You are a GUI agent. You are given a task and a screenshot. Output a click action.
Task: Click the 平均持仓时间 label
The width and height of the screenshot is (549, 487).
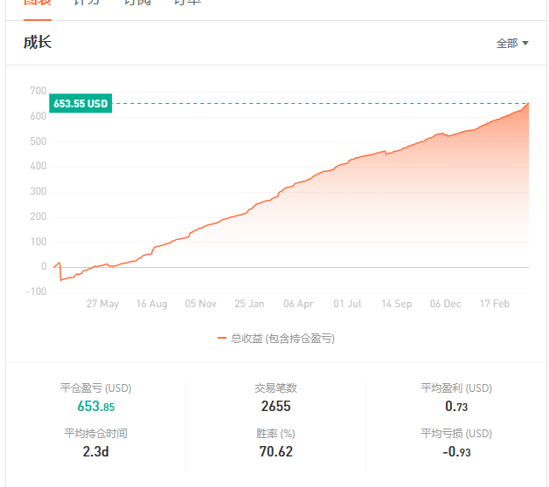[95, 434]
